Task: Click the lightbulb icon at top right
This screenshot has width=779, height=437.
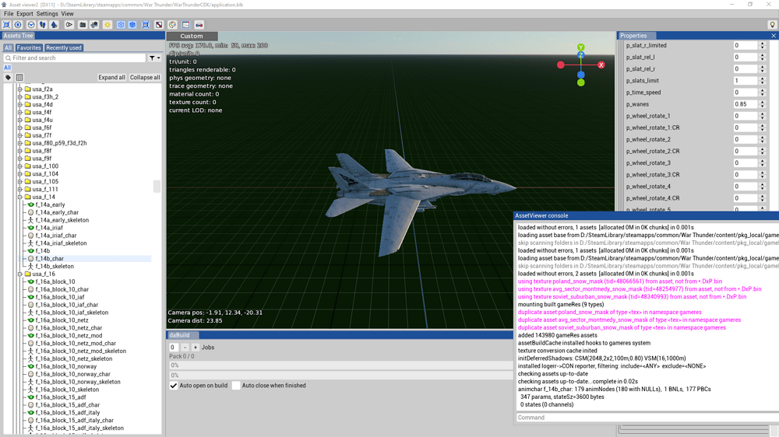Action: pyautogui.click(x=772, y=25)
